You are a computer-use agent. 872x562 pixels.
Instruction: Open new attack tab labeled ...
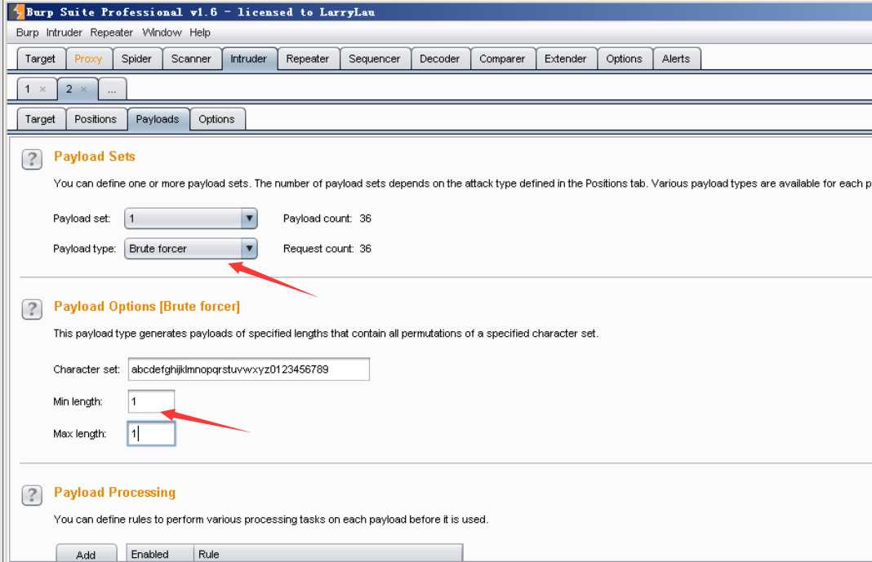pos(113,90)
